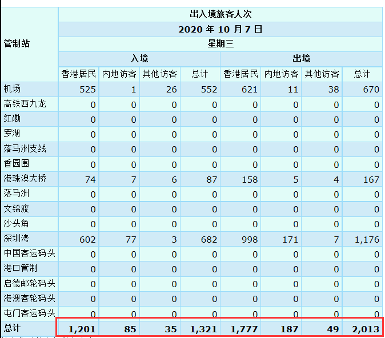This screenshot has width=385, height=338.
Task: Click the total value 85
Action: 130,329
